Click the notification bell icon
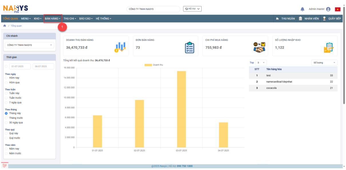The height and width of the screenshot is (170, 346). (302, 9)
